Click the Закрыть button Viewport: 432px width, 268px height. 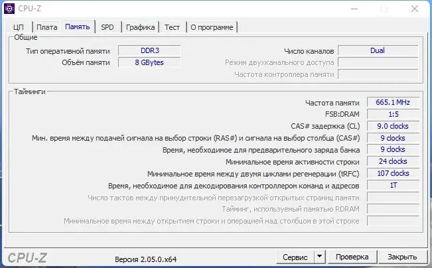click(402, 257)
